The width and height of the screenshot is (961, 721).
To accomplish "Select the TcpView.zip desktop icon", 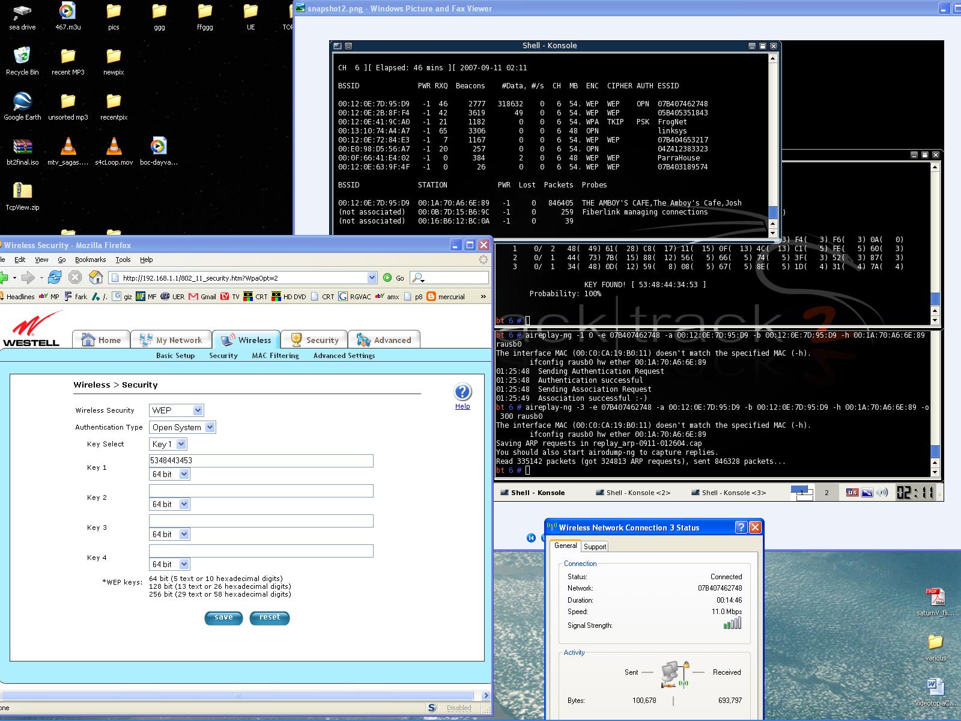I will pyautogui.click(x=22, y=196).
